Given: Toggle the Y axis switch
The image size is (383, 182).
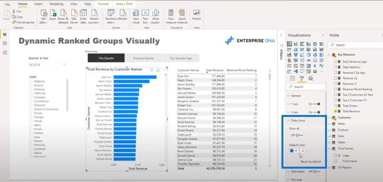Looking at the screenshot, I should pos(317,104).
